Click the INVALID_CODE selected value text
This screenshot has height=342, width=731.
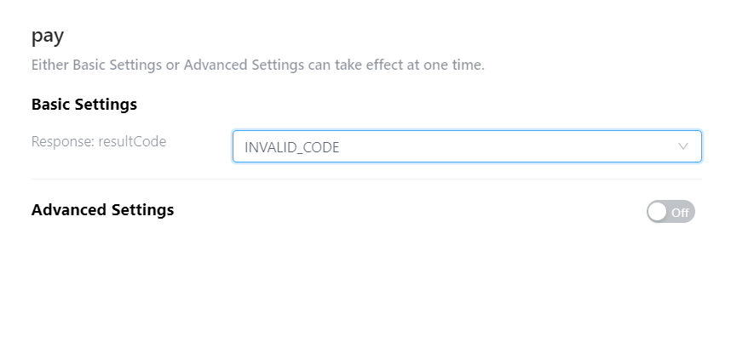(x=292, y=147)
